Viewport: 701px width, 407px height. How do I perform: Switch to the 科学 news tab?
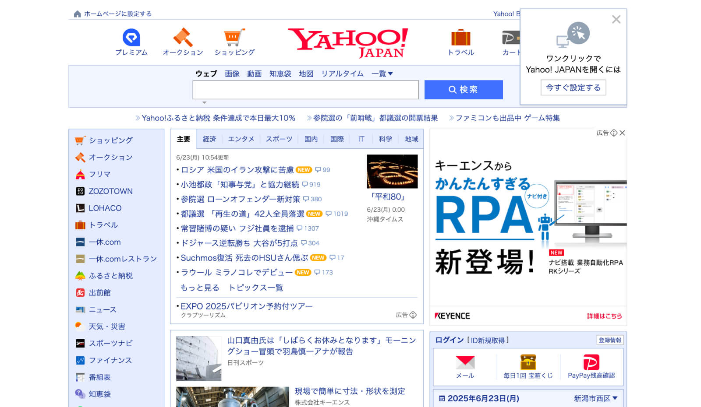[386, 139]
